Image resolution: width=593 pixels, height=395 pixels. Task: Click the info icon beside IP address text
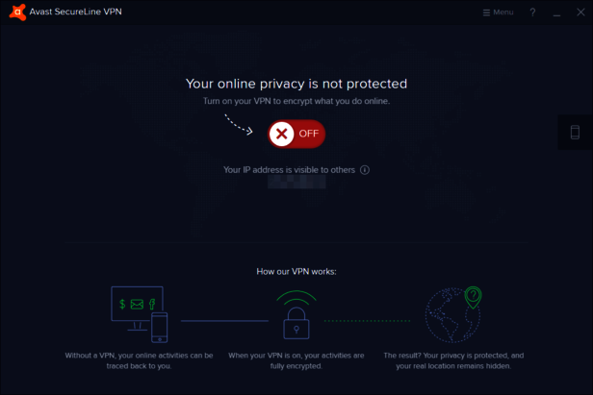click(x=365, y=170)
